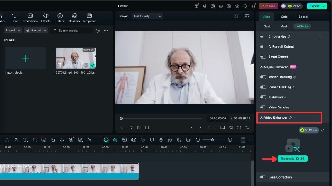Viewport: 332px width, 186px height.
Task: Open the timeline track layout dropdown arrow
Action: 249,140
